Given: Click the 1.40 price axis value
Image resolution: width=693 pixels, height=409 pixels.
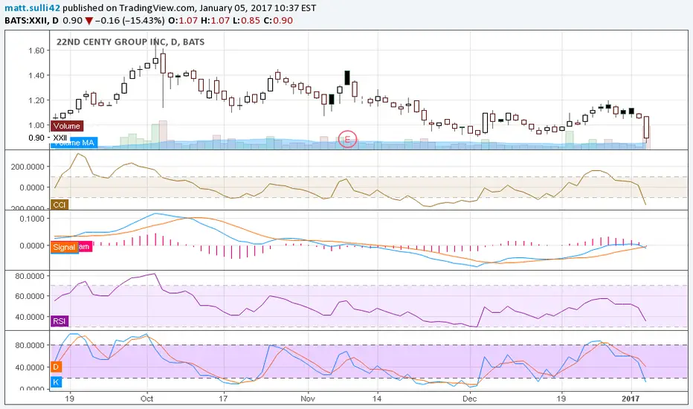Looking at the screenshot, I should (36, 75).
